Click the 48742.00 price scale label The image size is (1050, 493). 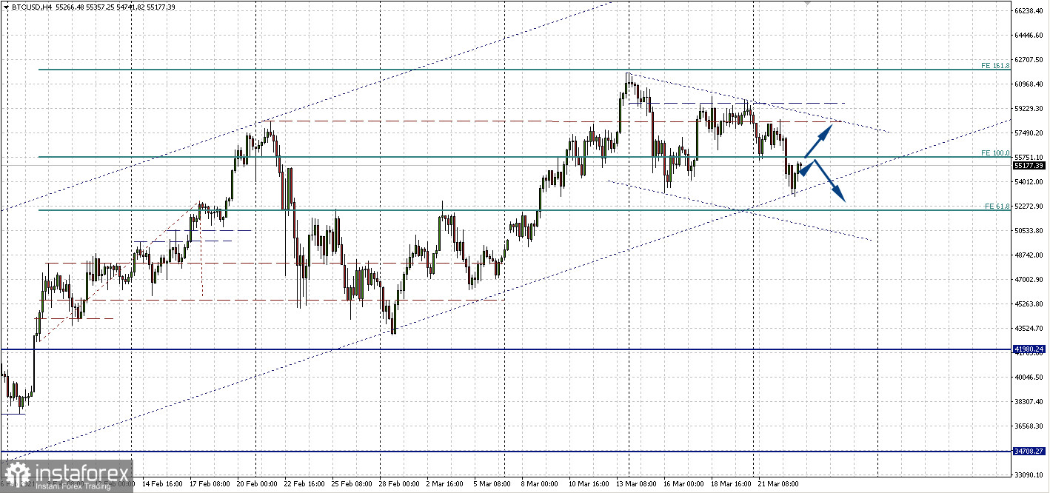click(1029, 255)
